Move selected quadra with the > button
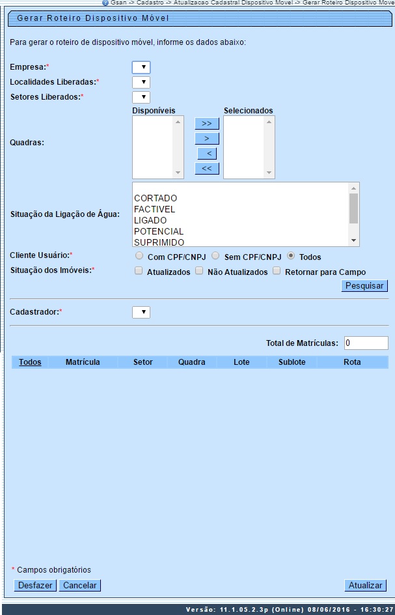 207,139
